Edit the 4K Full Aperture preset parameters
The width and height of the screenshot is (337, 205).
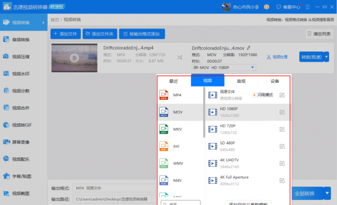(x=282, y=180)
